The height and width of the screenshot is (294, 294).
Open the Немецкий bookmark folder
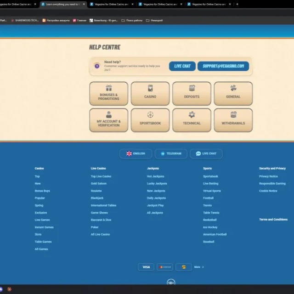coord(154,20)
